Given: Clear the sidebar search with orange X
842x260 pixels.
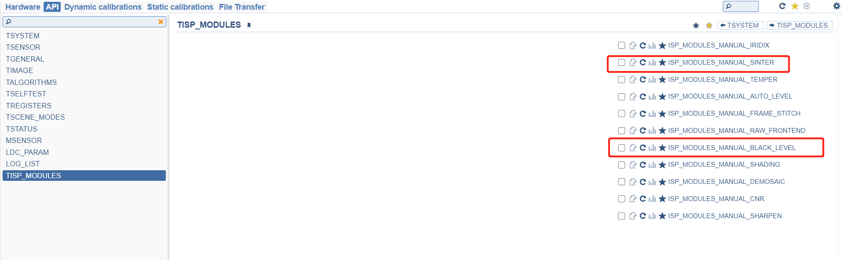Looking at the screenshot, I should pos(161,22).
